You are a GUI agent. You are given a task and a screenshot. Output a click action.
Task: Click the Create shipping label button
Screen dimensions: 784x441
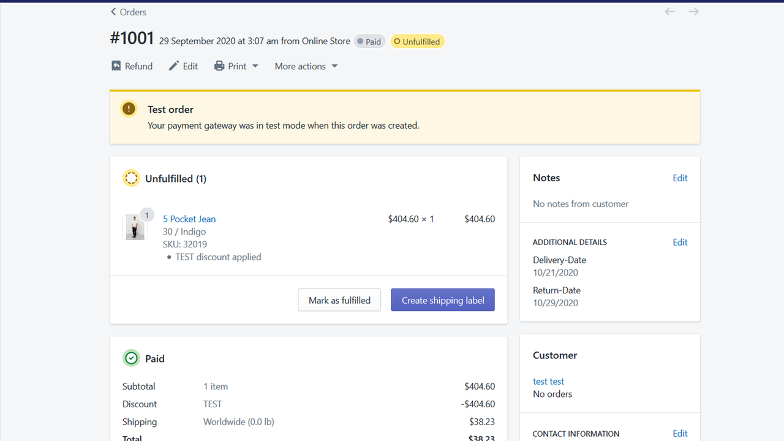click(x=442, y=300)
